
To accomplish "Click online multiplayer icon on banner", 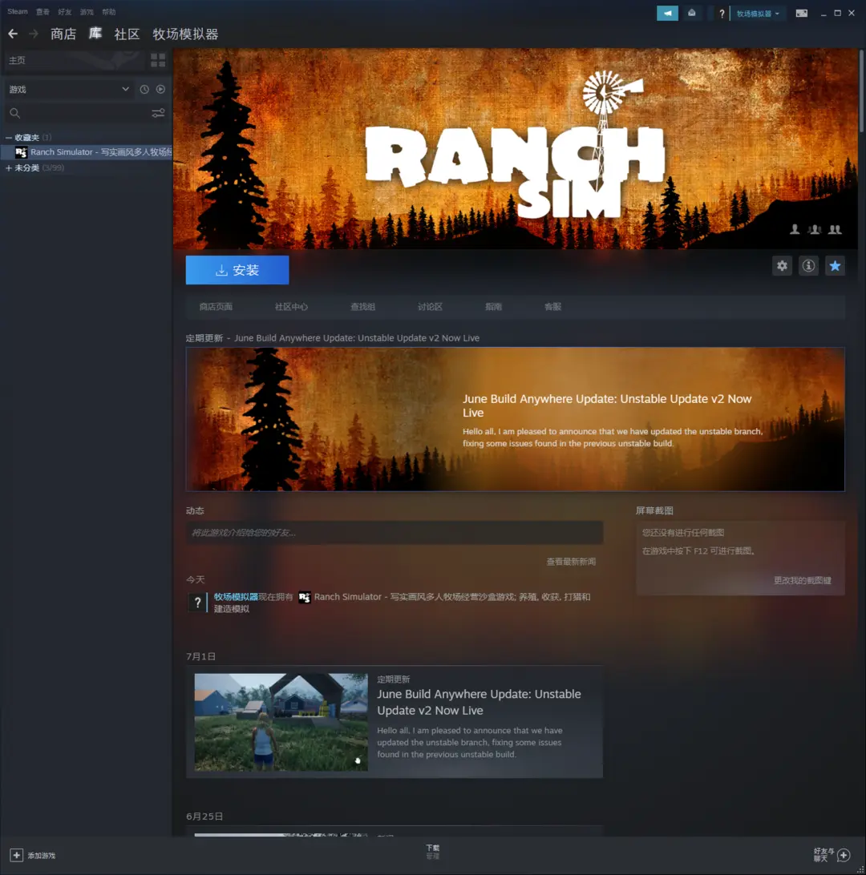I will pyautogui.click(x=815, y=229).
